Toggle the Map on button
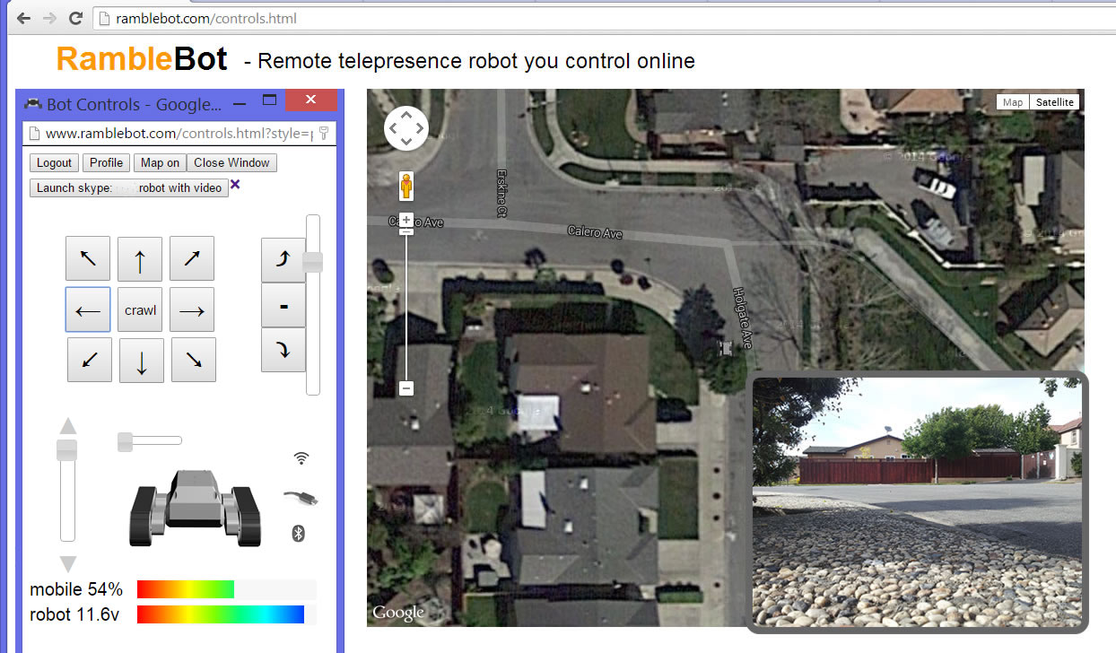1116x653 pixels. coord(161,162)
